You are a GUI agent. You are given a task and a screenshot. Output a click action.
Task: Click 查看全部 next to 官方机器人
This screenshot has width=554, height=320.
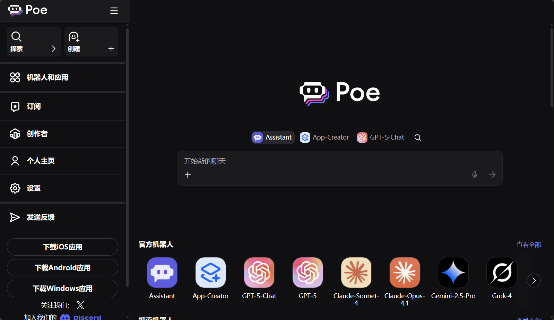pos(529,245)
